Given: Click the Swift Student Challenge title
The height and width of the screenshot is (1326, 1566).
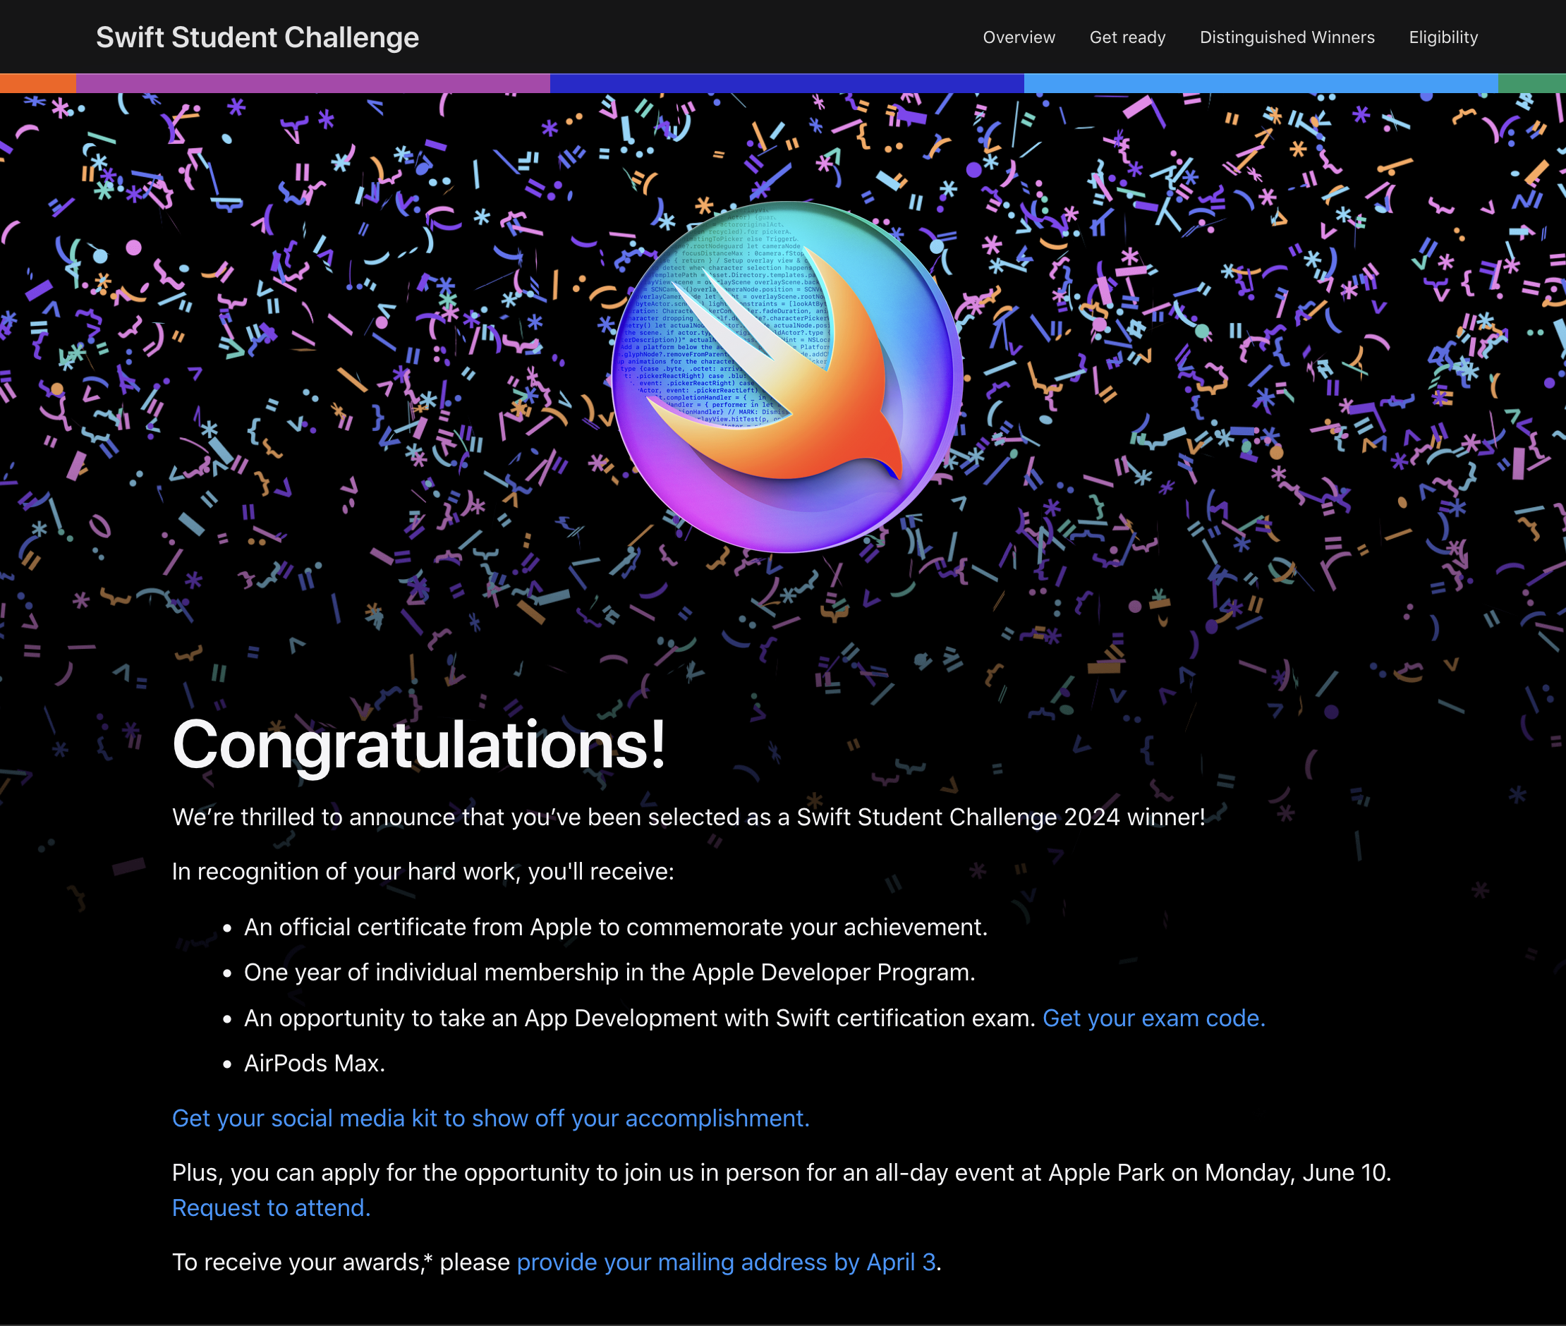Looking at the screenshot, I should coord(257,37).
